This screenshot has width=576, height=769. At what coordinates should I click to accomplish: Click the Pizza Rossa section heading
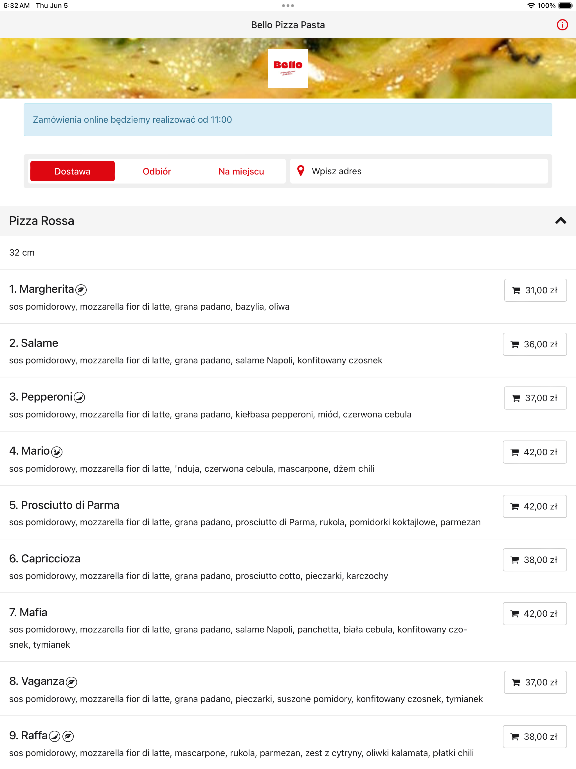pyautogui.click(x=42, y=221)
